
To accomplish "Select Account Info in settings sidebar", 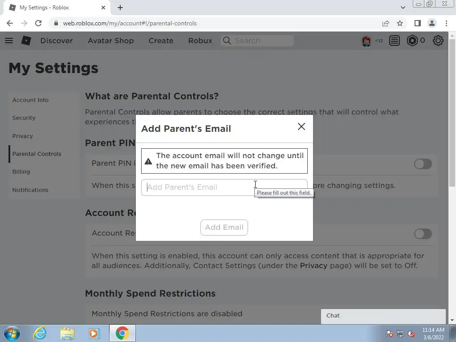I will [x=30, y=100].
